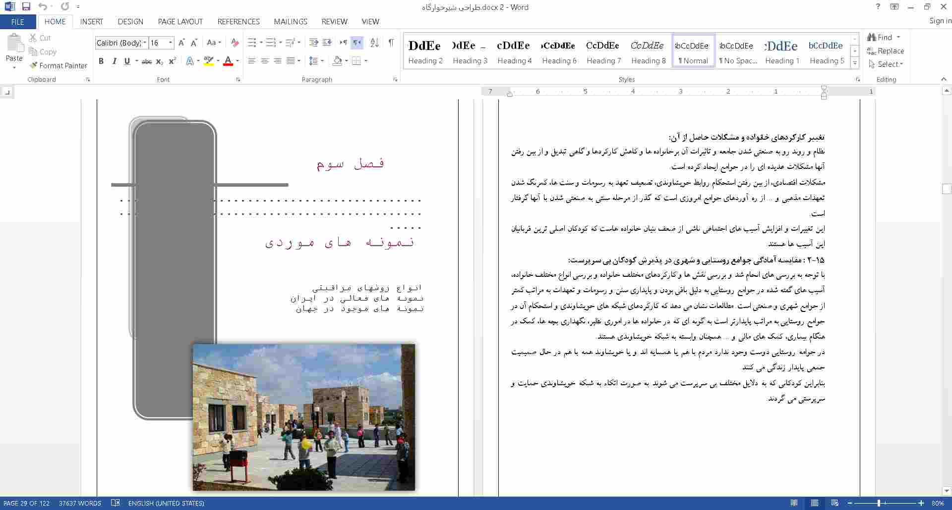Switch to the REVIEW tab
Viewport: 952px width, 510px height.
pos(334,22)
